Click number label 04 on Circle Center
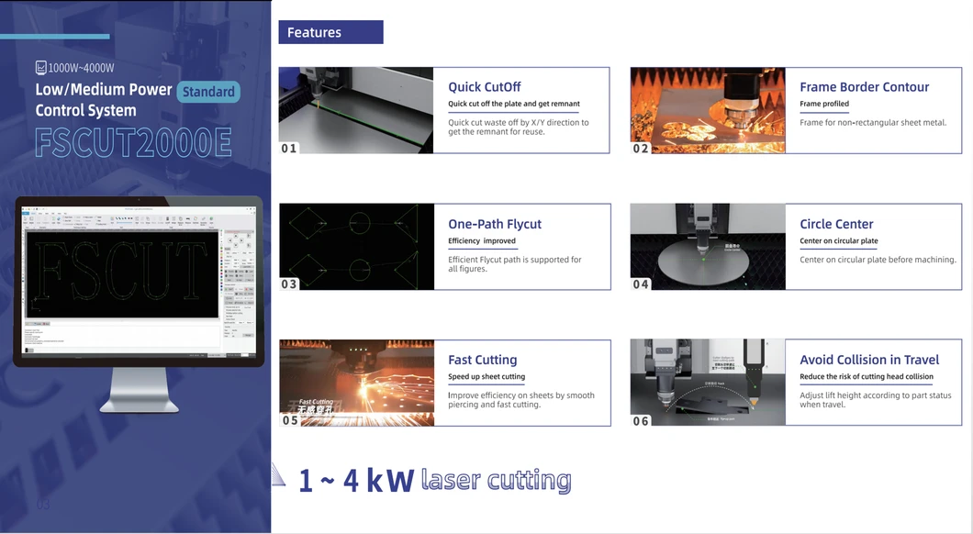 (641, 284)
